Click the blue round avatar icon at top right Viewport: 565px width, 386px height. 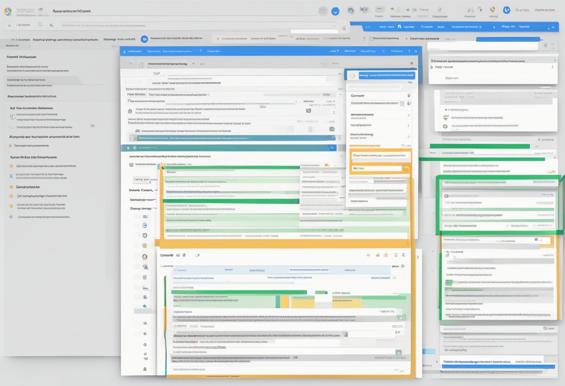click(x=506, y=10)
